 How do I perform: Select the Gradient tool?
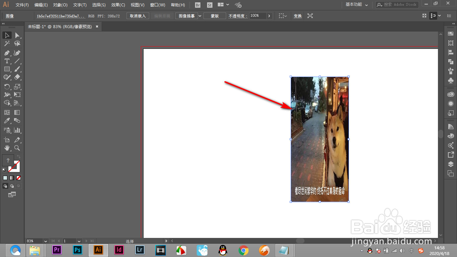coord(17,112)
